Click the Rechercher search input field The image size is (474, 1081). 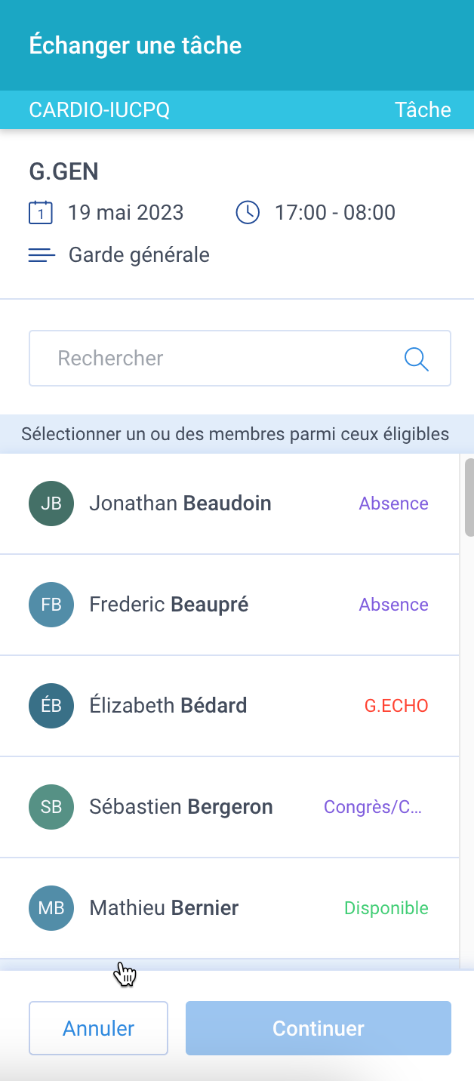coord(240,359)
